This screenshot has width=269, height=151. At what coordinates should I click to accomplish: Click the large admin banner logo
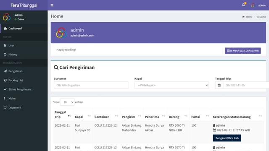tap(61, 33)
